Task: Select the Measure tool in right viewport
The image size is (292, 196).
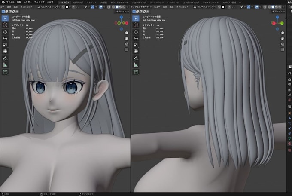Action: [x=136, y=65]
